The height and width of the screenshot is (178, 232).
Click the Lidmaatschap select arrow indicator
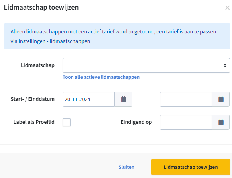point(225,65)
